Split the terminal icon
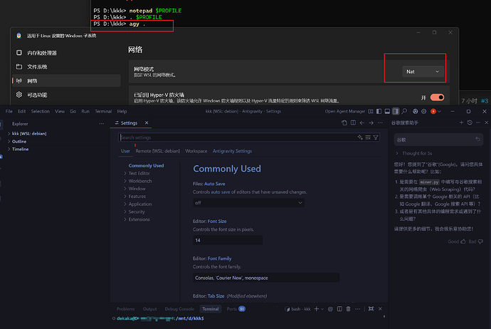 coord(339,309)
